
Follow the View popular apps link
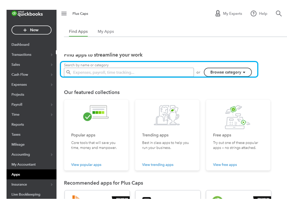86,165
